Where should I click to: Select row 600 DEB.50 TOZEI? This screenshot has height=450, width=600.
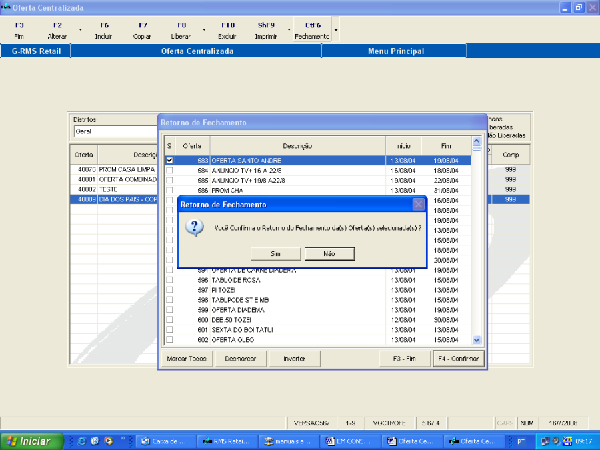point(318,320)
